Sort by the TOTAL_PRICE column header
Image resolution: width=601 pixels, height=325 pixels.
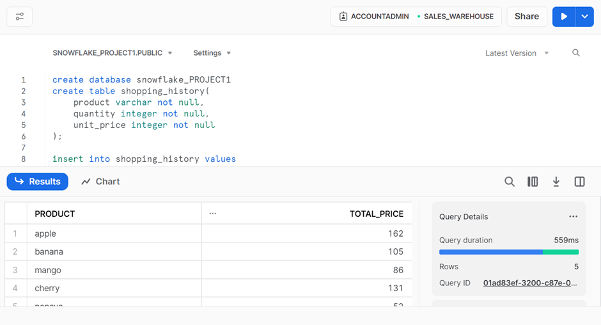376,214
